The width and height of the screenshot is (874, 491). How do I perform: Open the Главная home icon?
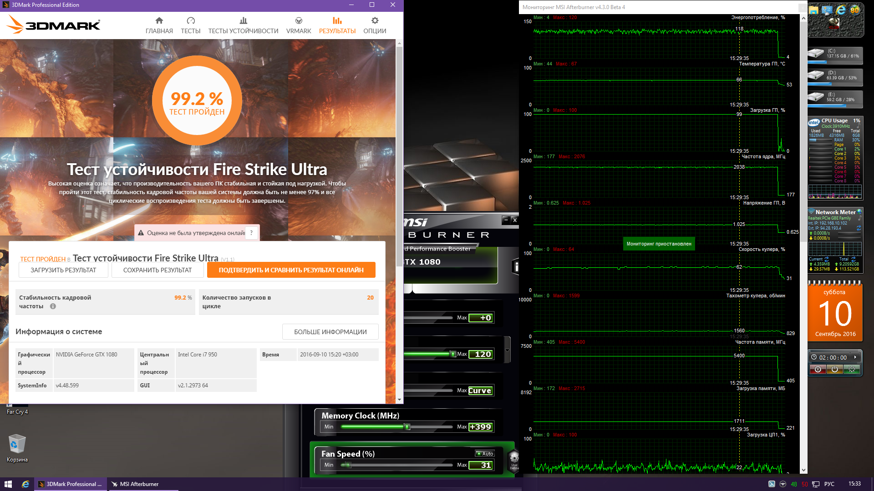tap(159, 21)
